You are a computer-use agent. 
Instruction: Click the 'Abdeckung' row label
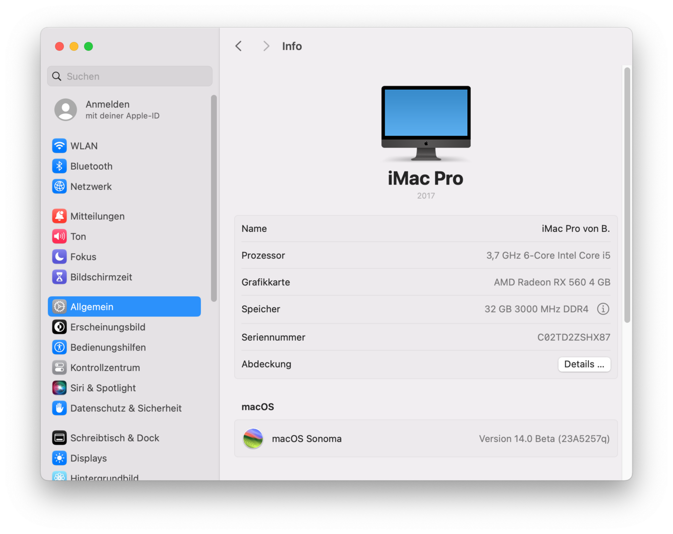[267, 364]
